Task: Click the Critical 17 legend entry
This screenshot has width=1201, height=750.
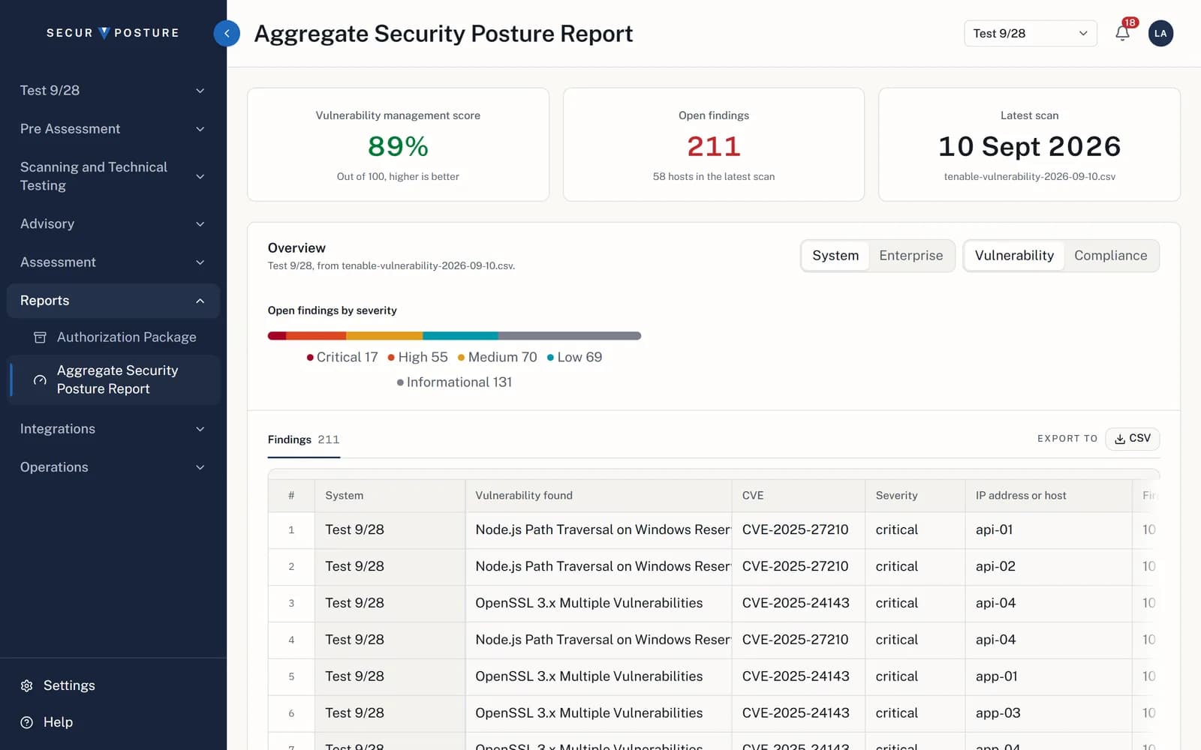Action: tap(342, 358)
